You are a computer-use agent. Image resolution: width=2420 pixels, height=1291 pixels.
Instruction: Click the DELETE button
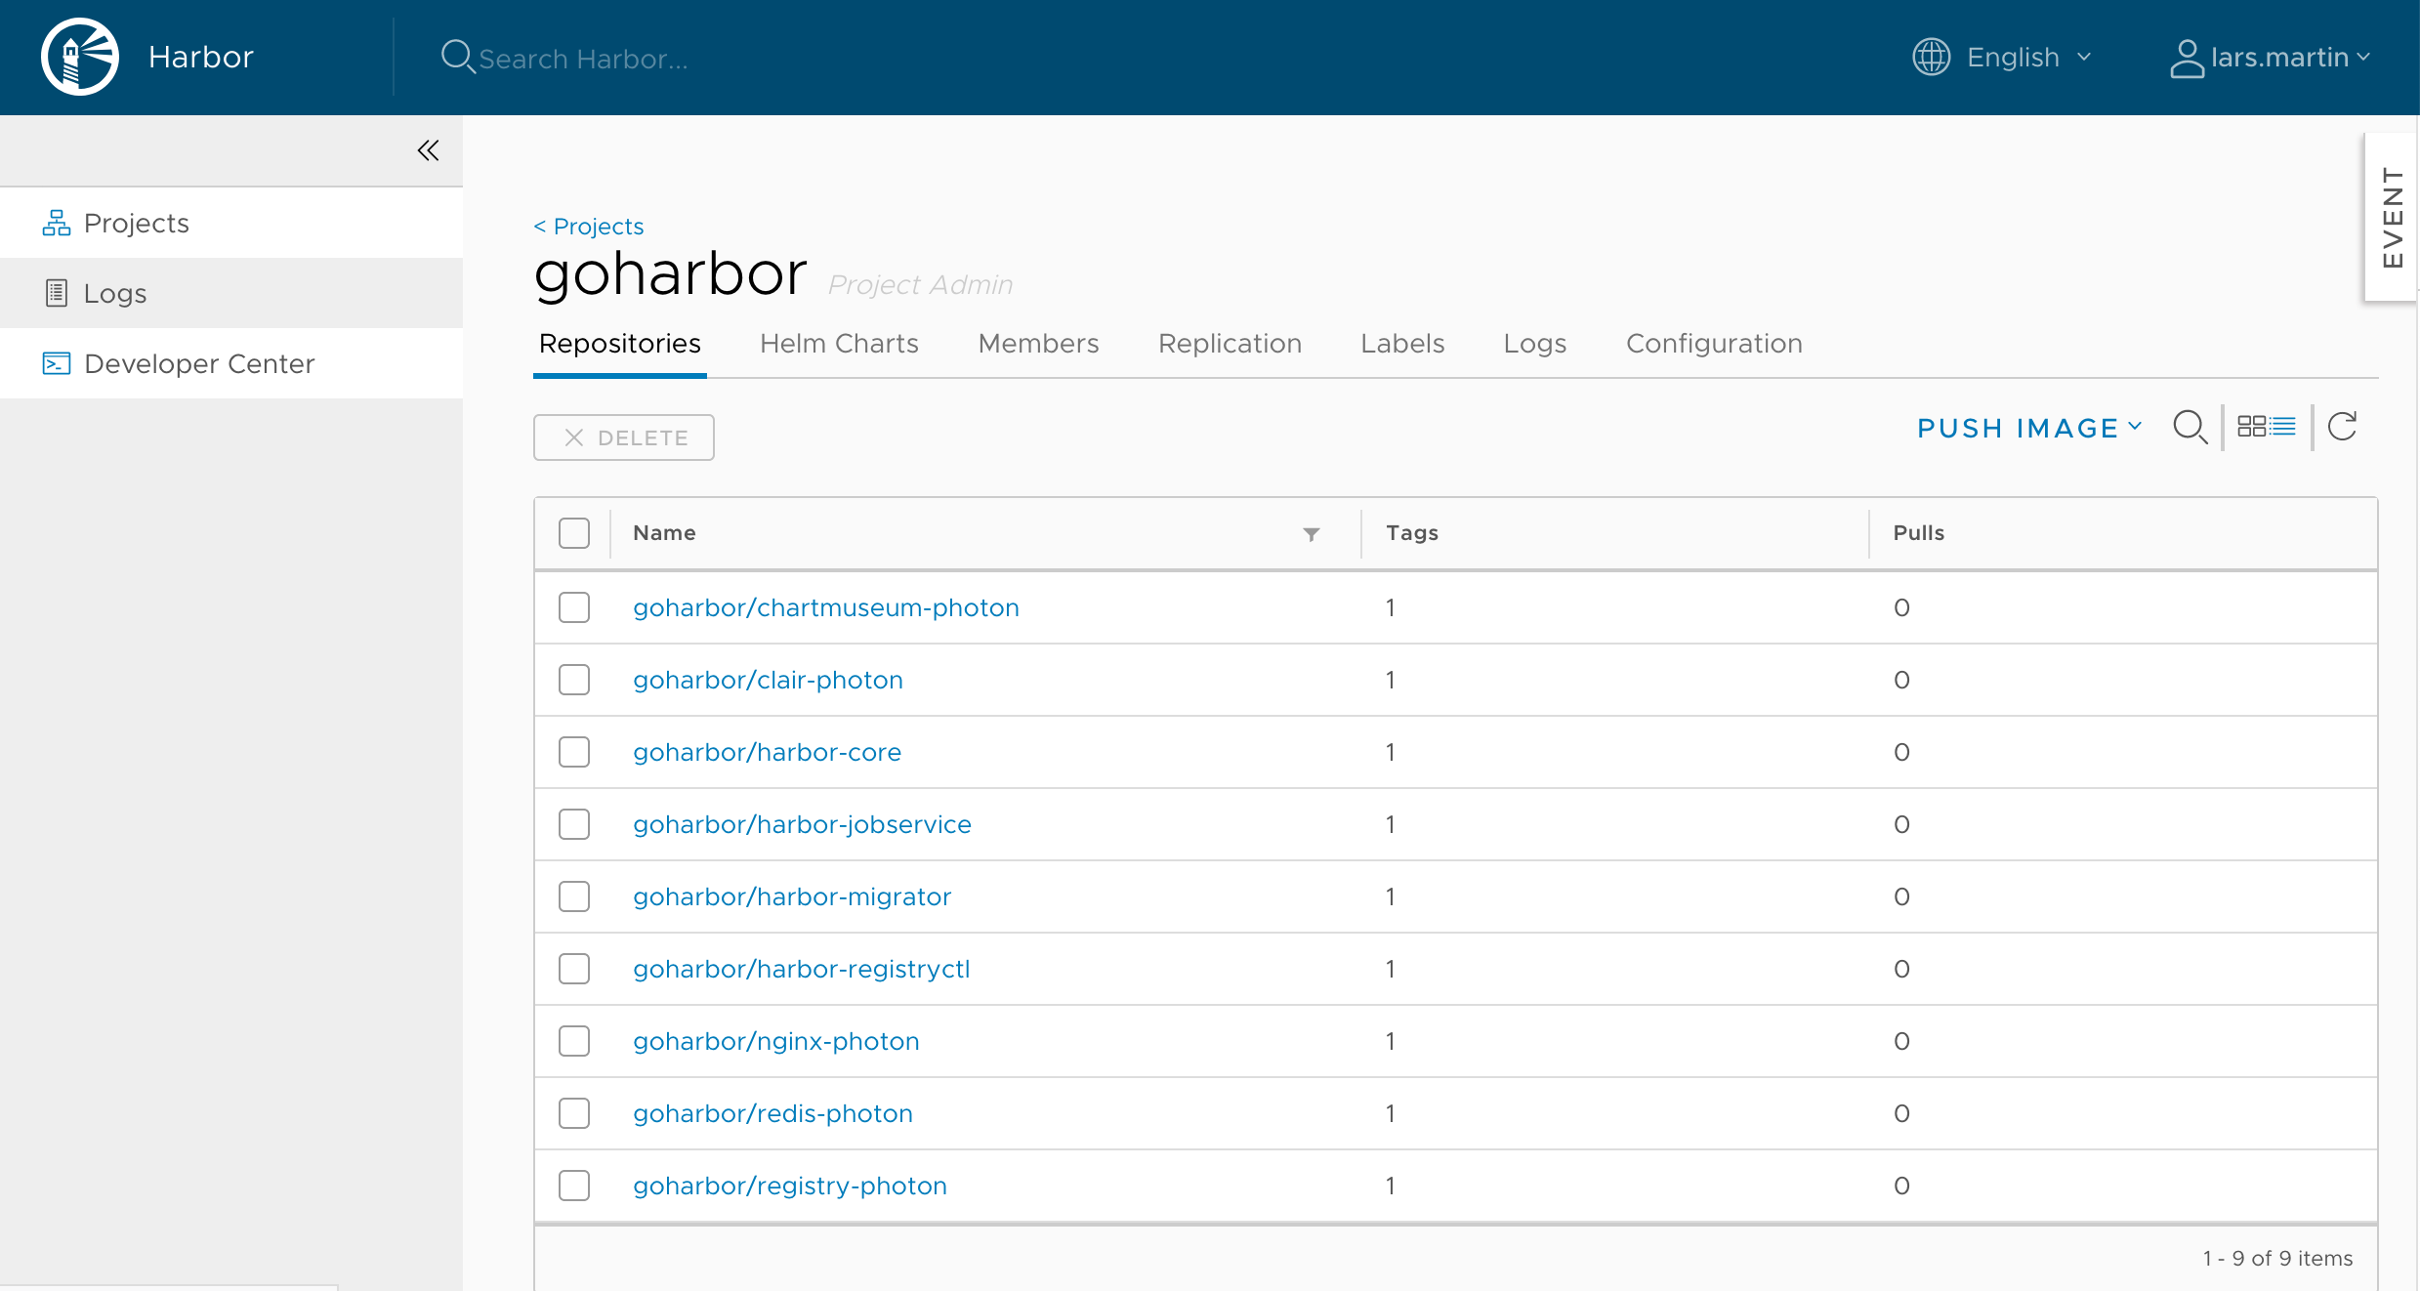coord(624,437)
